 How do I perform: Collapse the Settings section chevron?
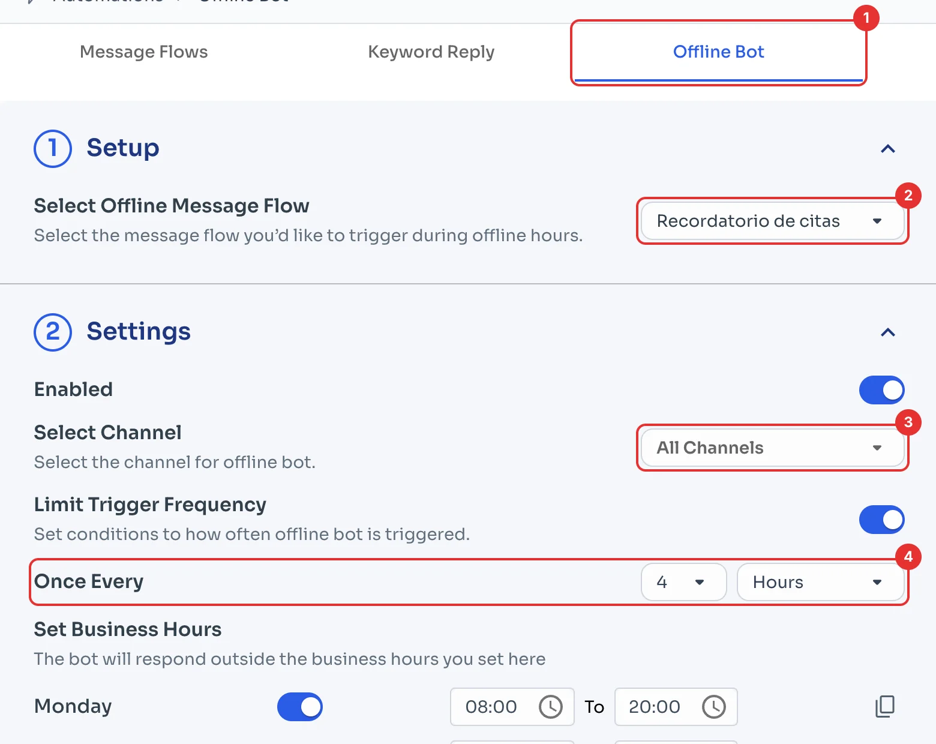click(x=888, y=332)
